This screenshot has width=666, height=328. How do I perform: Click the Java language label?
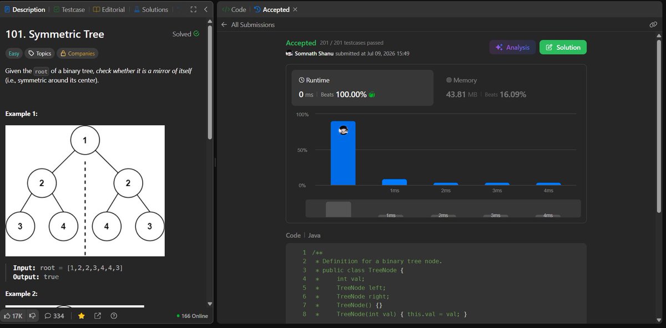pos(314,235)
